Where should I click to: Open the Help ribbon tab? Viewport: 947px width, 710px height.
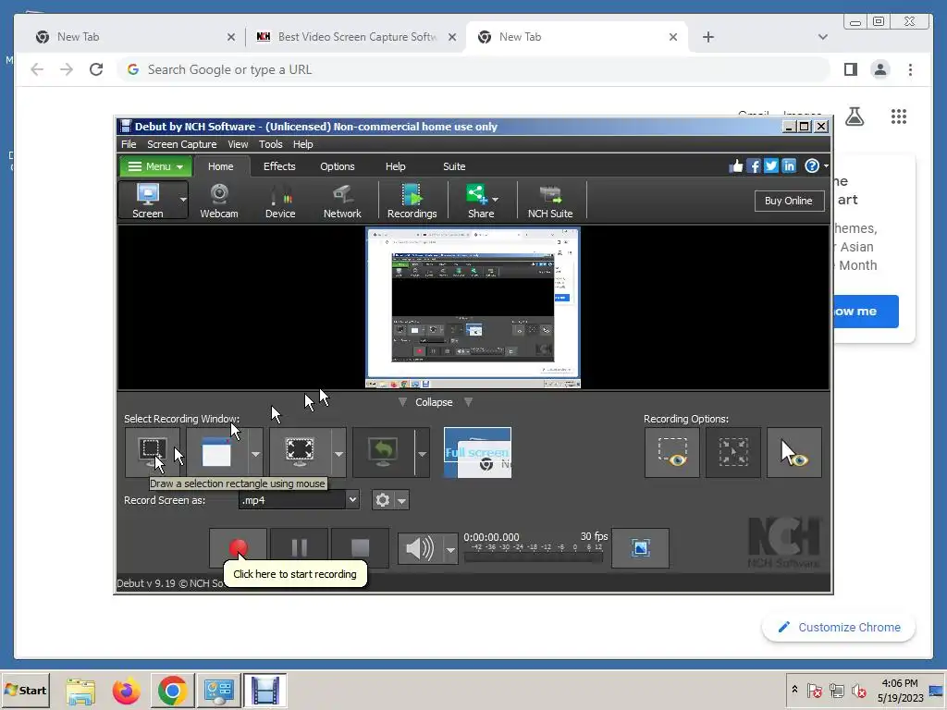click(395, 166)
